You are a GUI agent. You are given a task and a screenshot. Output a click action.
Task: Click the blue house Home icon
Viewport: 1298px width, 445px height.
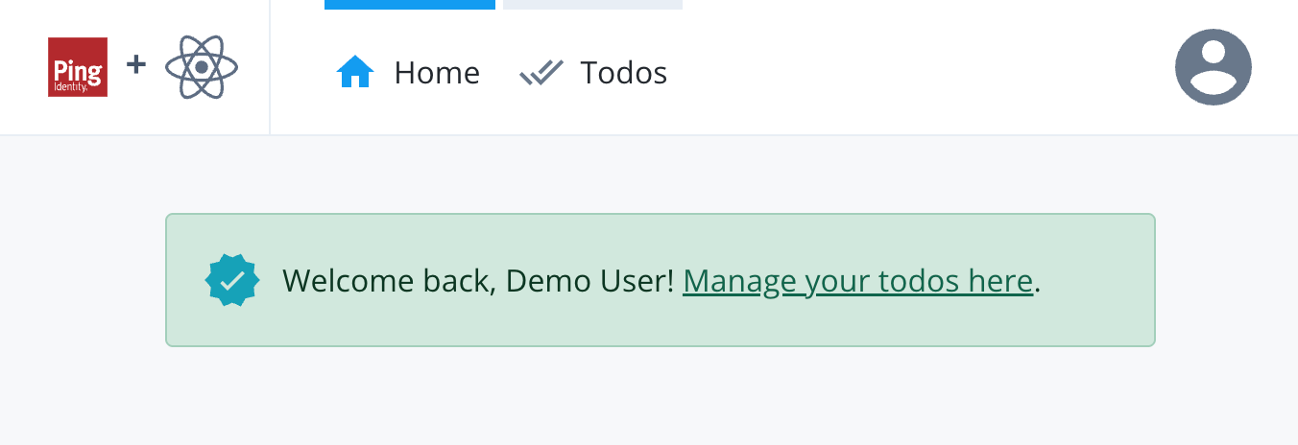pos(355,72)
